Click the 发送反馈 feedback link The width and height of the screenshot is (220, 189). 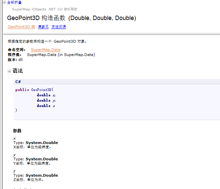pos(59,27)
